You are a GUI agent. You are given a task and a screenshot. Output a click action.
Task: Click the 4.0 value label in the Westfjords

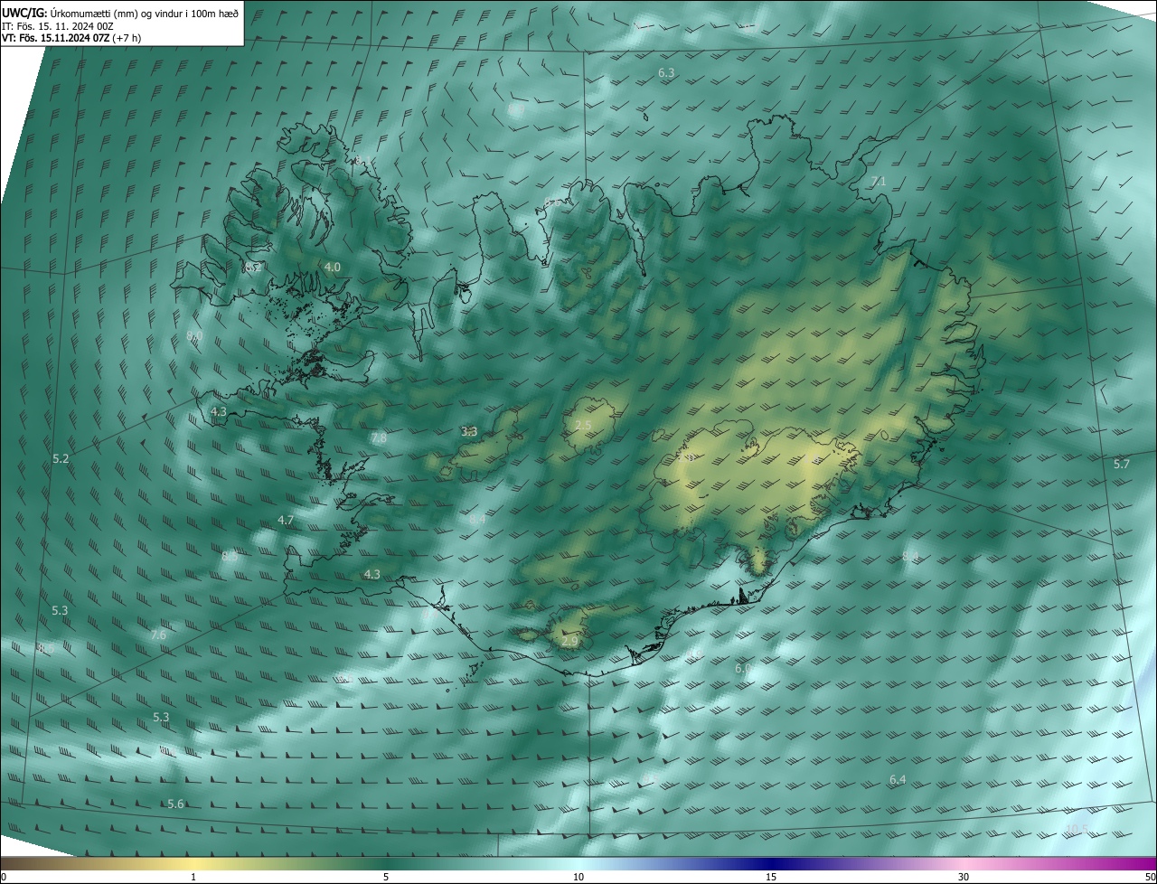coord(333,267)
